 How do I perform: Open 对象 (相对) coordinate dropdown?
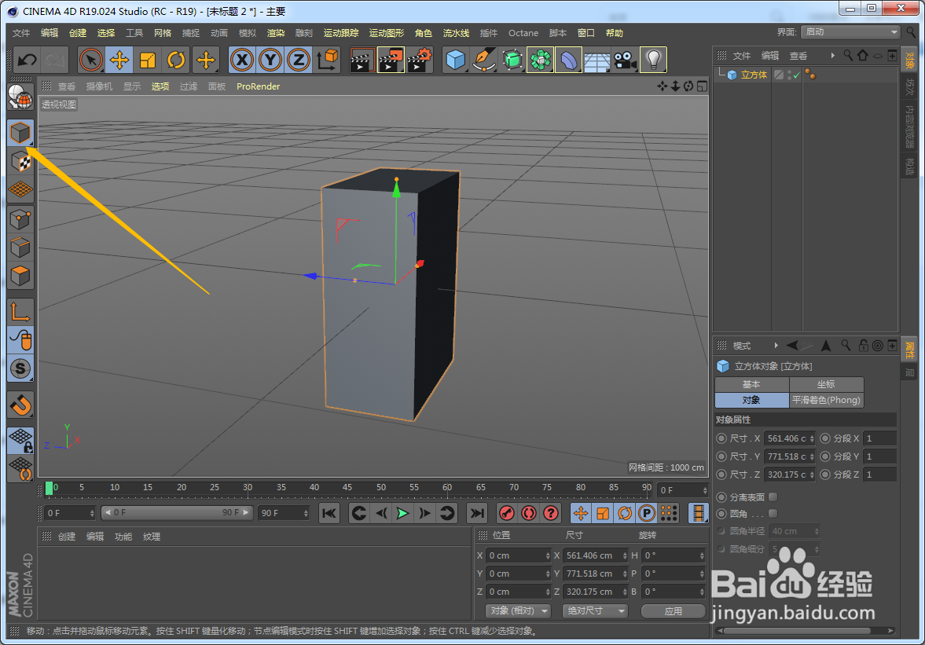tap(518, 610)
